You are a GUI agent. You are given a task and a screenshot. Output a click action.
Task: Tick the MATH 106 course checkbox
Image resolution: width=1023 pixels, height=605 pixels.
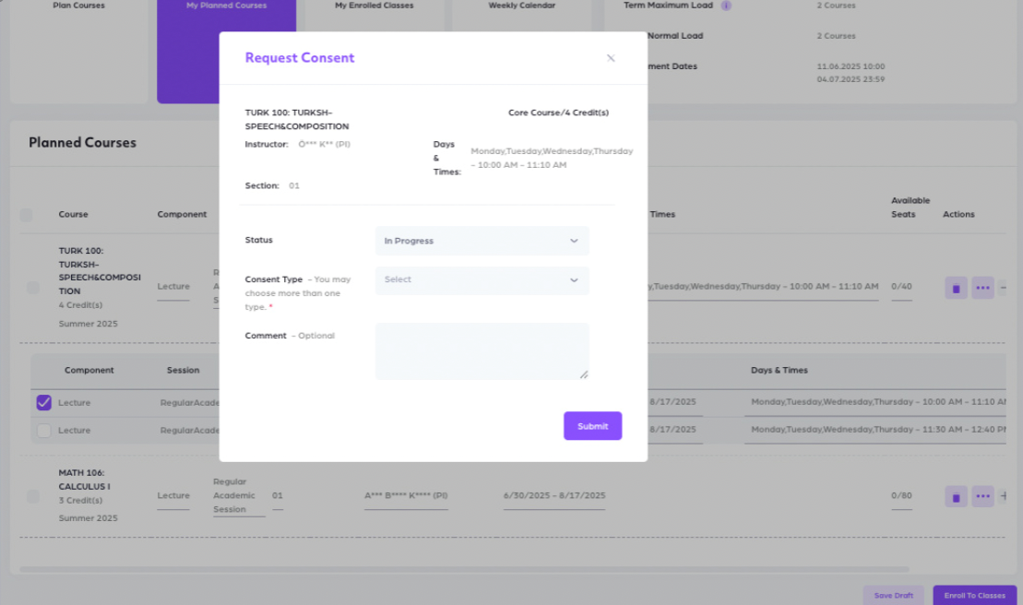pyautogui.click(x=33, y=496)
